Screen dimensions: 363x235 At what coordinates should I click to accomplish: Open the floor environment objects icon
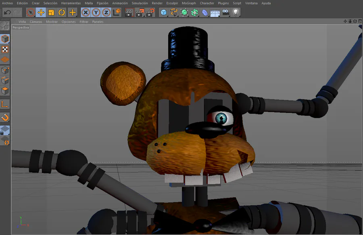pyautogui.click(x=215, y=13)
